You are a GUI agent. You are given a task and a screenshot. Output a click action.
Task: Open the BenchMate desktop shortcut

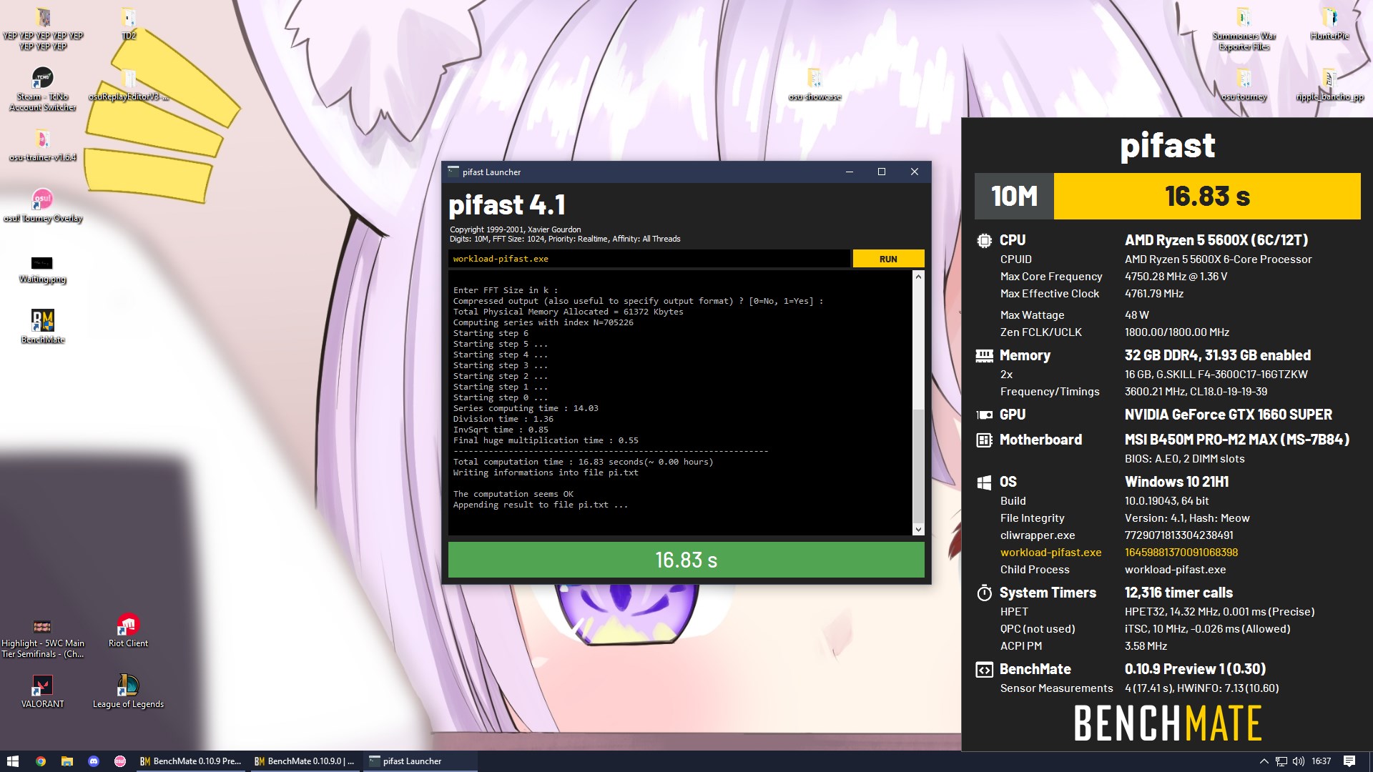click(43, 327)
